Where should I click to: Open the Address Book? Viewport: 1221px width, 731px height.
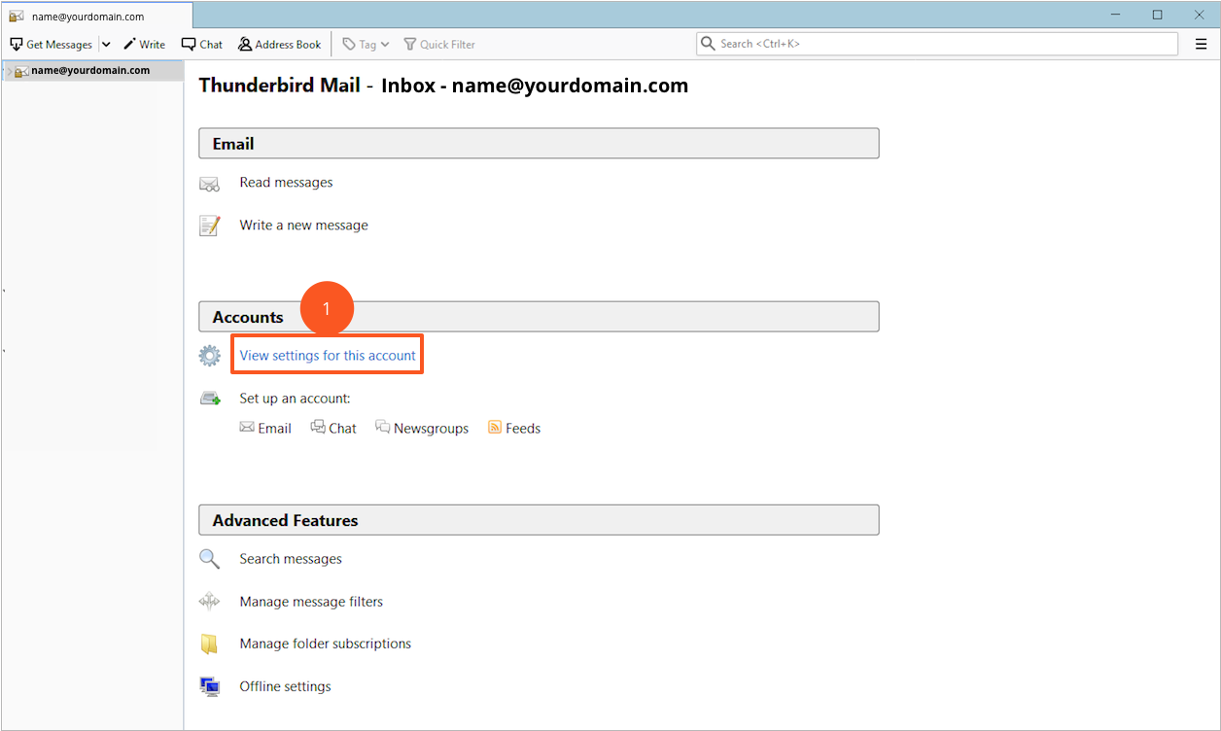(x=279, y=45)
